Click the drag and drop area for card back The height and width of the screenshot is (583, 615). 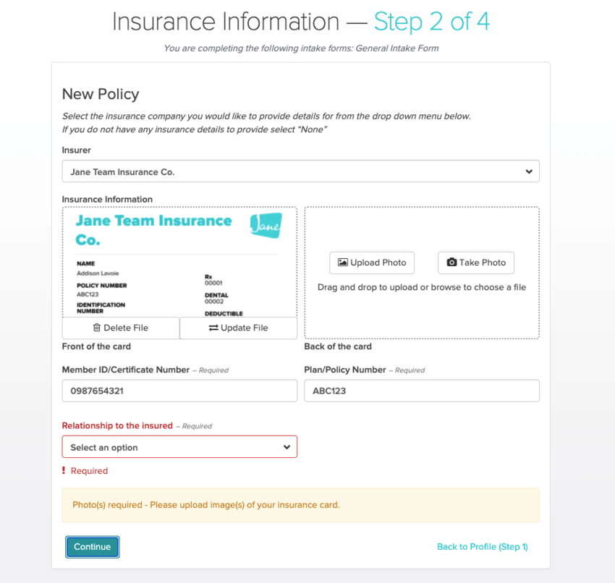(421, 311)
